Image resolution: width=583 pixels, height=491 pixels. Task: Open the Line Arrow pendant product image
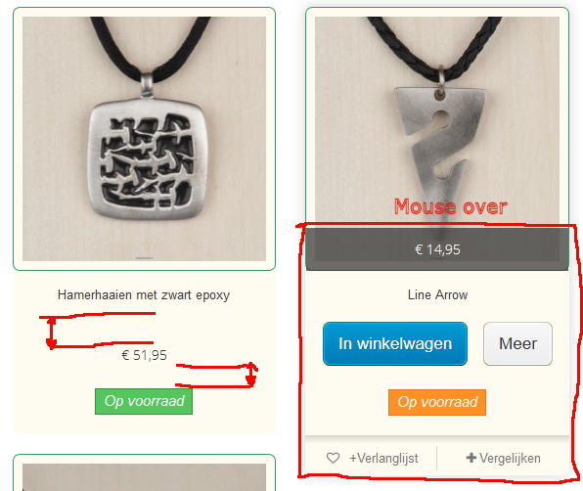click(x=437, y=122)
